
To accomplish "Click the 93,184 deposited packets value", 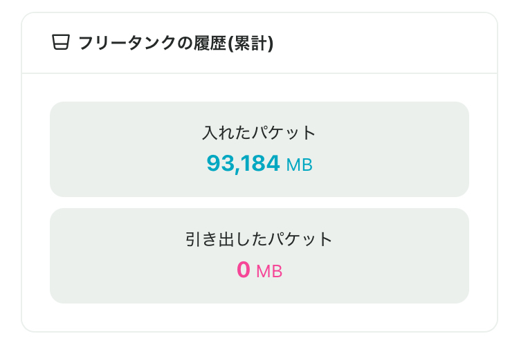I will click(x=243, y=164).
